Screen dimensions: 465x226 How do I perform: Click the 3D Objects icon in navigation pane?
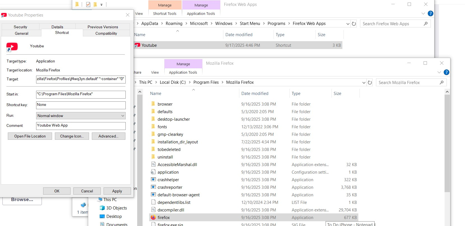pyautogui.click(x=102, y=208)
